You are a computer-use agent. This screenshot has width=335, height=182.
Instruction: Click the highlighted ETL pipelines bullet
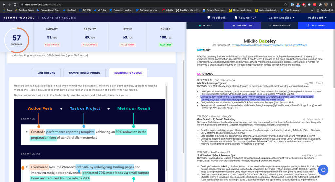pos(257,98)
